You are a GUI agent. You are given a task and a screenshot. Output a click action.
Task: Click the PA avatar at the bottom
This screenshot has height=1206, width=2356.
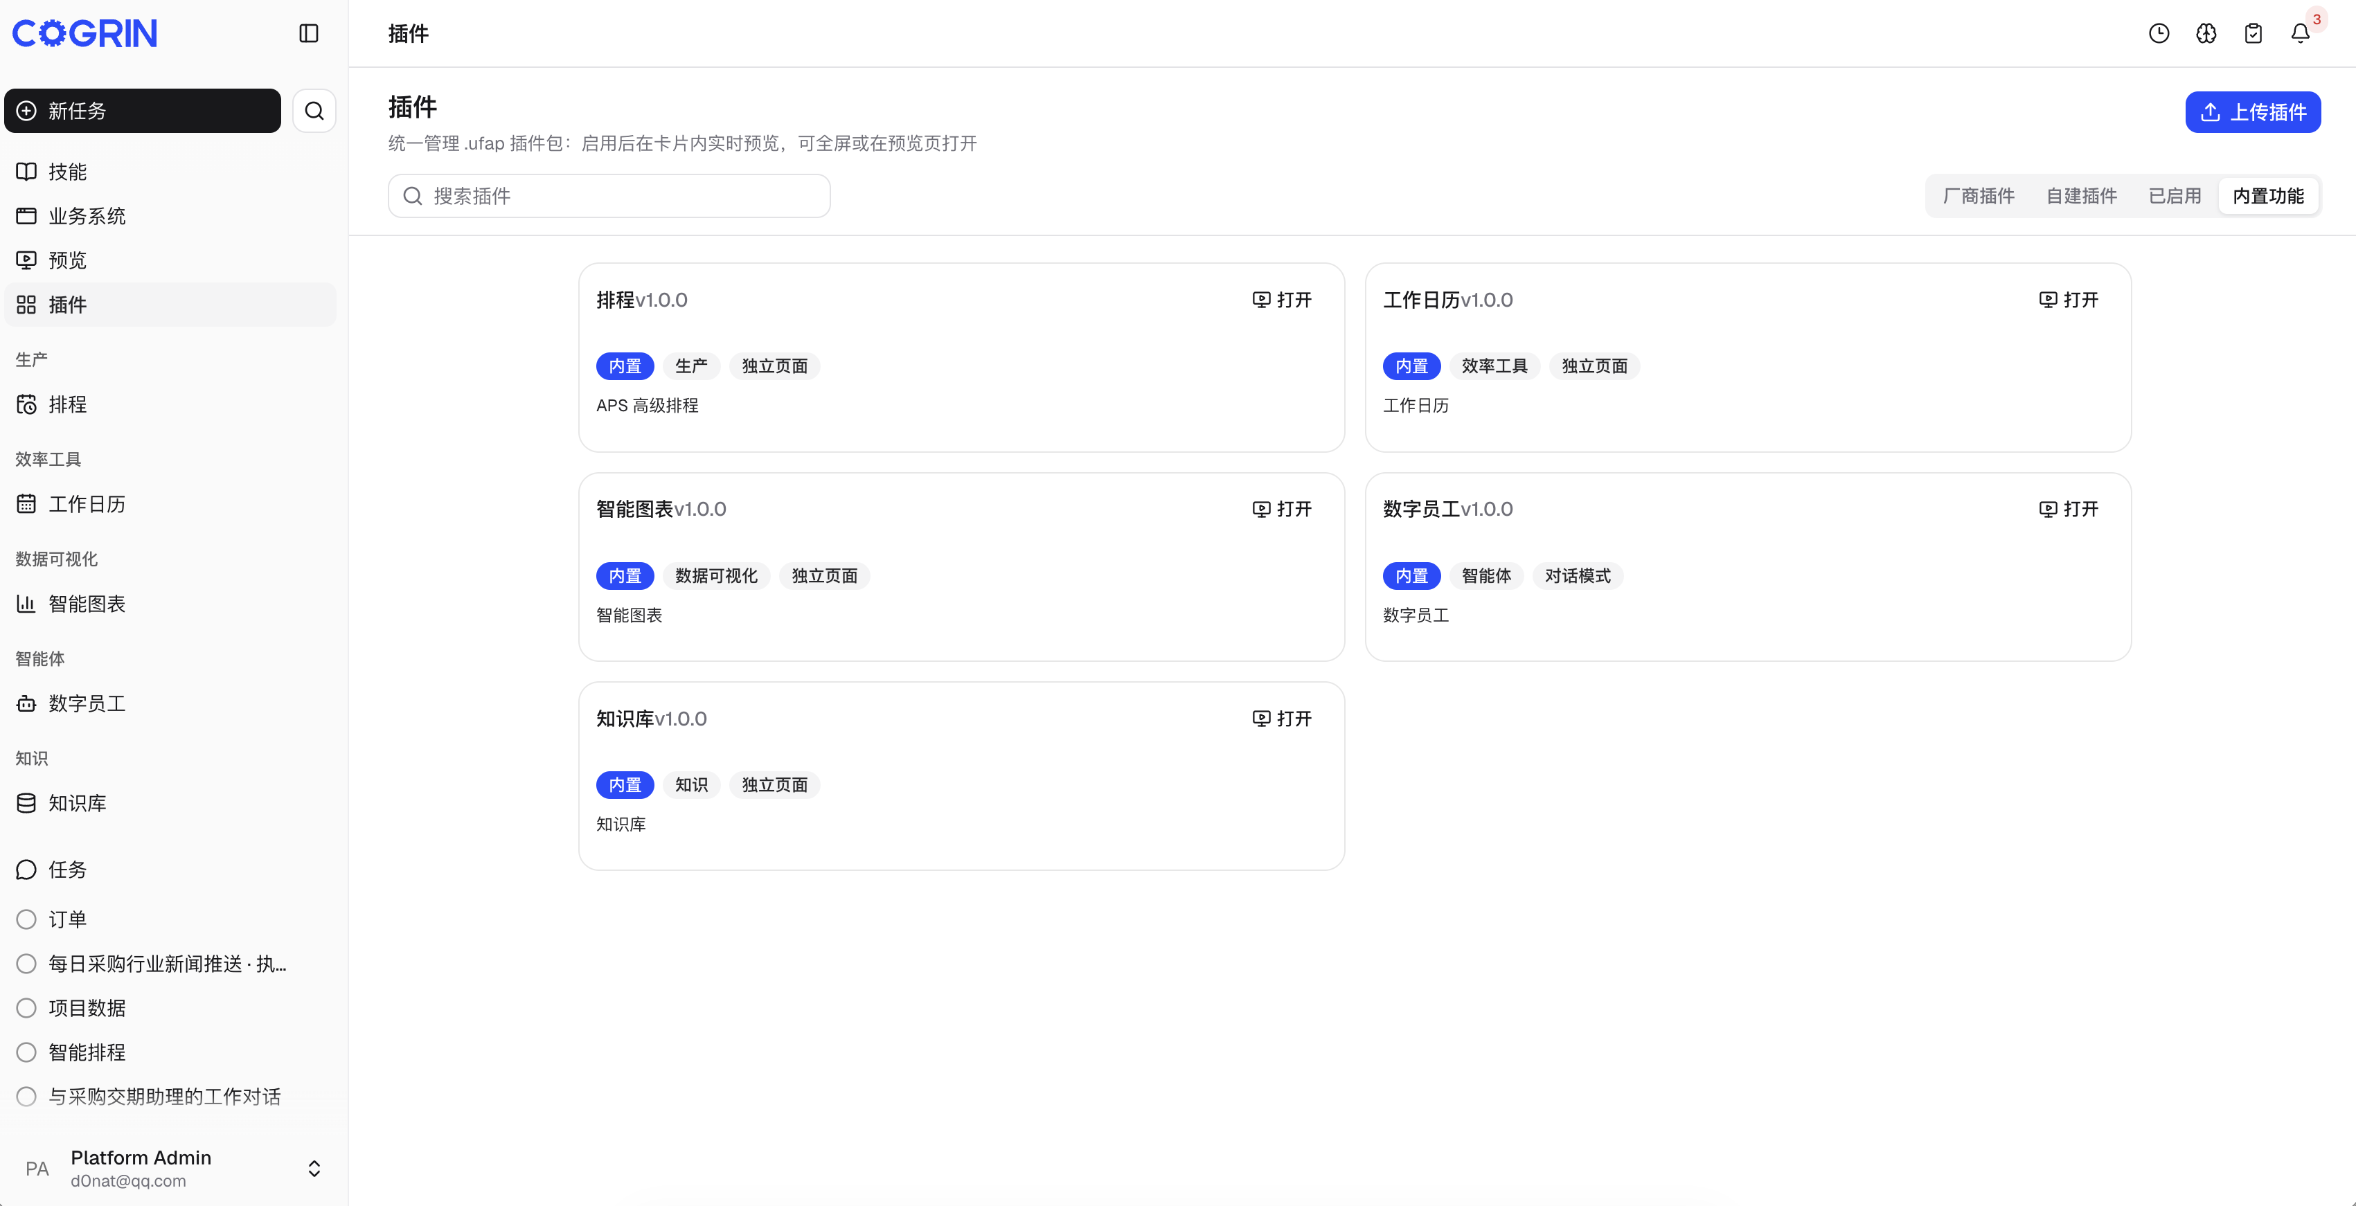(x=37, y=1169)
